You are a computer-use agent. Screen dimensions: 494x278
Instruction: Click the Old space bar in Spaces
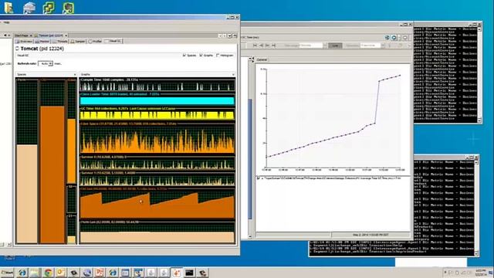(52, 161)
